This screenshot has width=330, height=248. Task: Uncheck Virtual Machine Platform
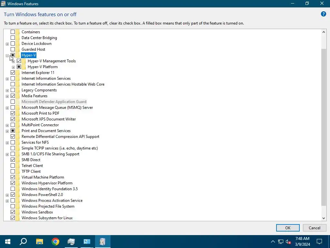tap(13, 177)
